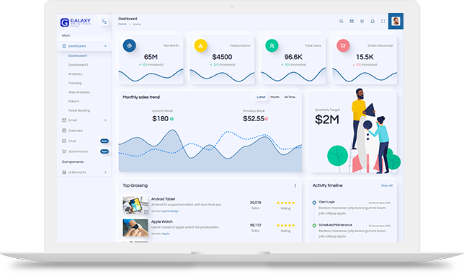Click the Home breadcrumb link
The height and width of the screenshot is (274, 464).
coord(122,25)
